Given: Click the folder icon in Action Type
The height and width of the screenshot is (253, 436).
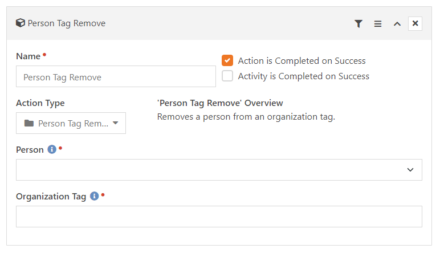Looking at the screenshot, I should [x=29, y=123].
